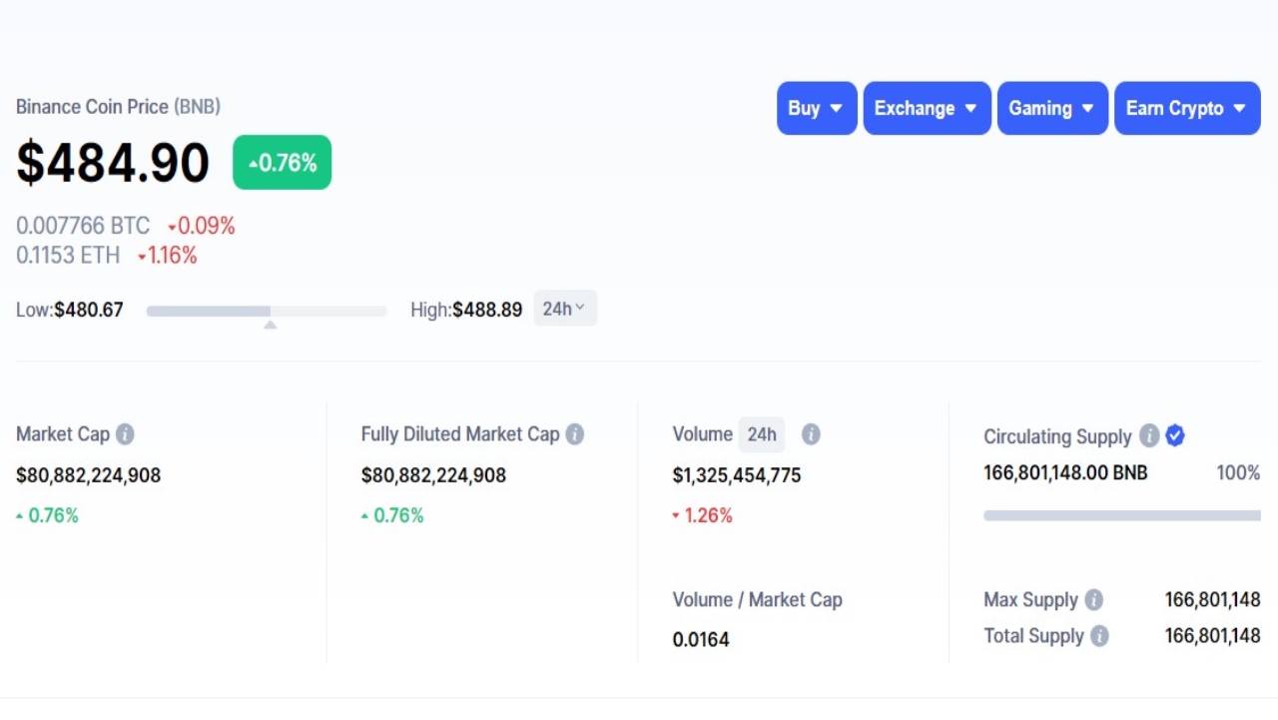Click the 0.007766 BTC value
1278x720 pixels.
(x=83, y=226)
